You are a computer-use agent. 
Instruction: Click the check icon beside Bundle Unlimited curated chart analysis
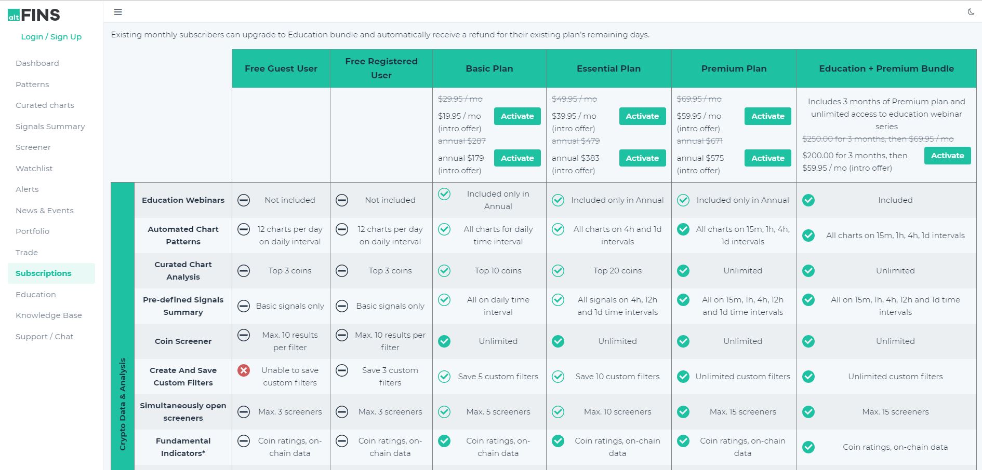[x=808, y=271]
